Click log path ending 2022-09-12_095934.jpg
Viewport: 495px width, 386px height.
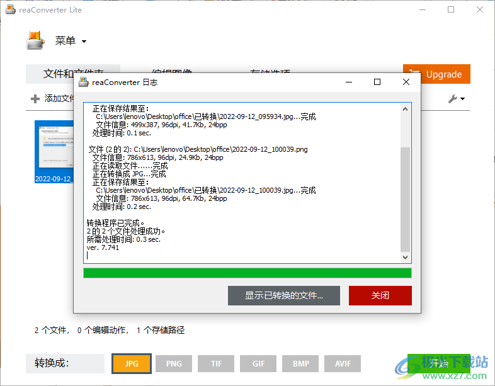(x=206, y=116)
